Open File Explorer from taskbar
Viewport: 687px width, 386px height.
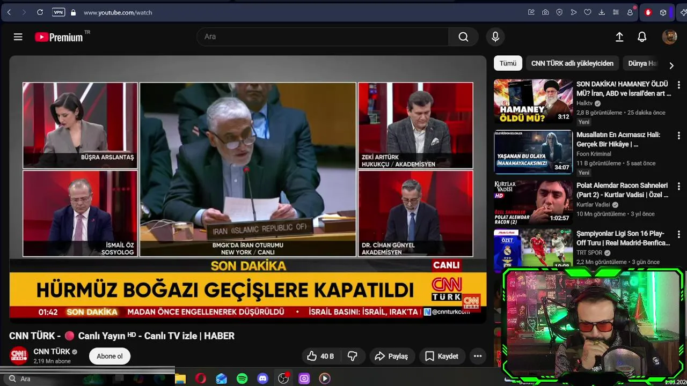(180, 378)
